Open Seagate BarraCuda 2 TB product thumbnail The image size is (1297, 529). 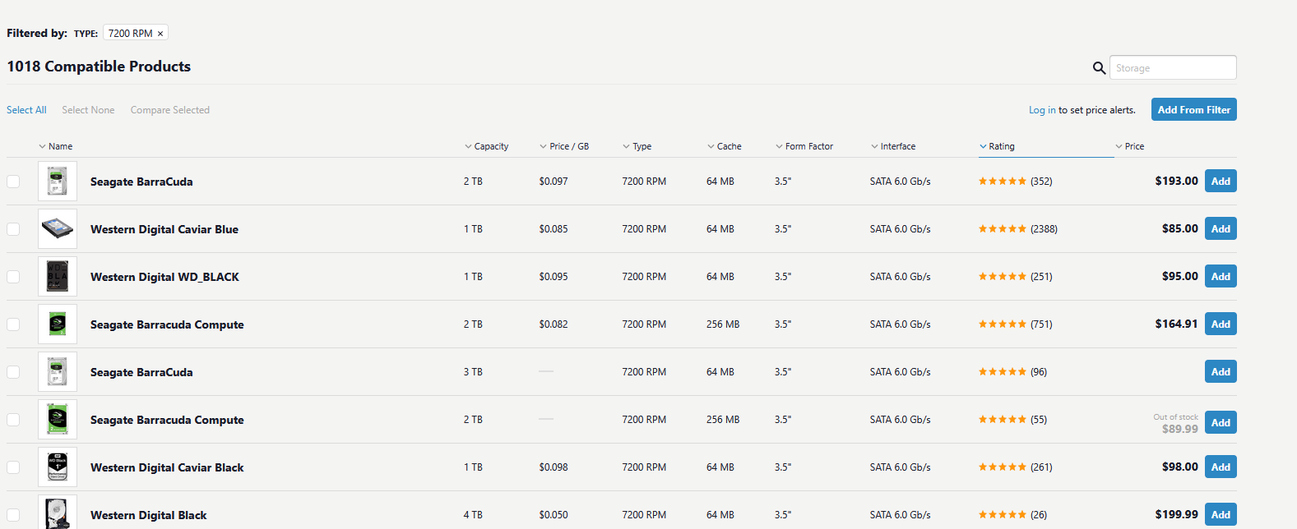coord(58,182)
